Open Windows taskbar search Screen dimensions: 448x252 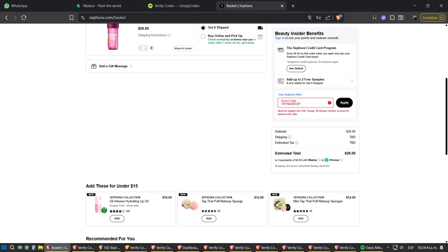click(12, 248)
